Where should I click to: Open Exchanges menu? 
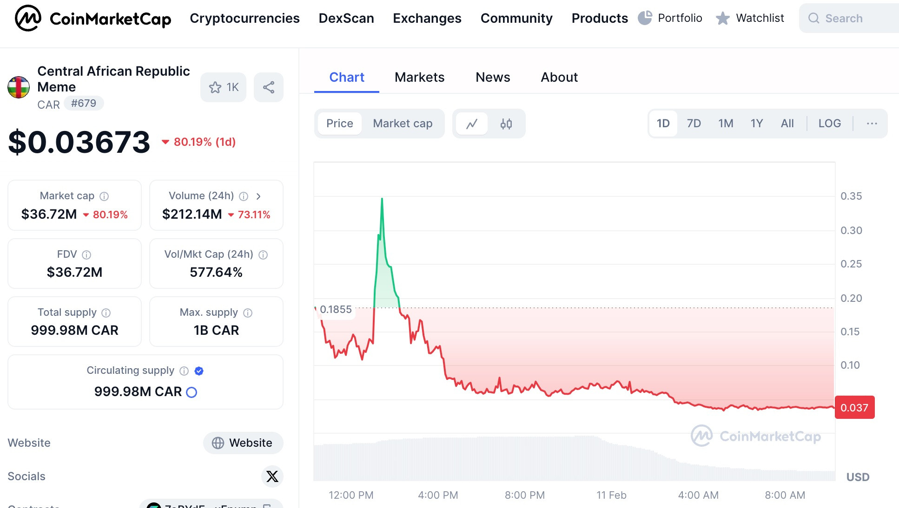coord(427,18)
